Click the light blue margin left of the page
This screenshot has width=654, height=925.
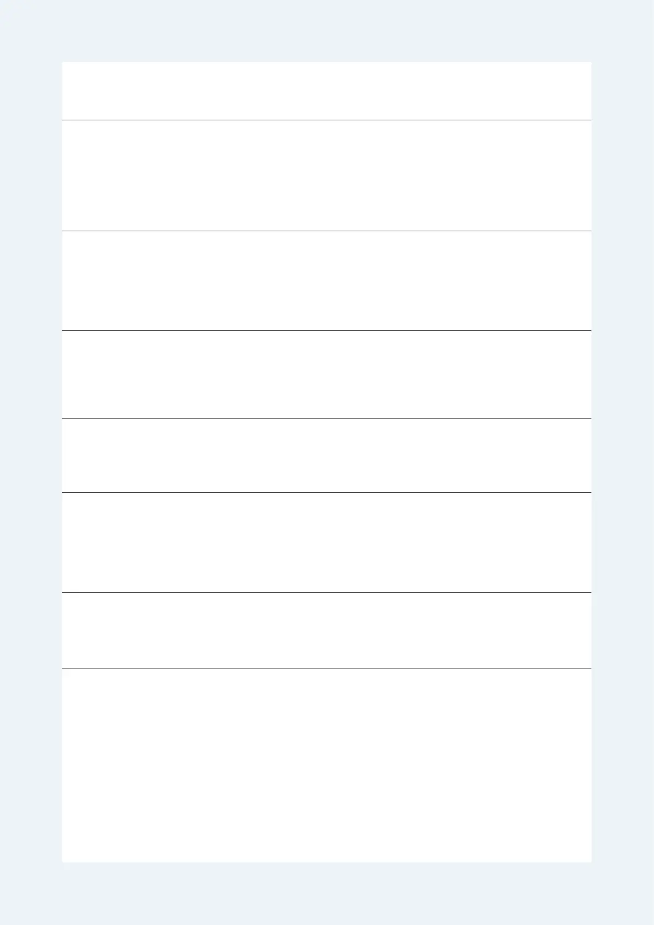tap(31, 462)
